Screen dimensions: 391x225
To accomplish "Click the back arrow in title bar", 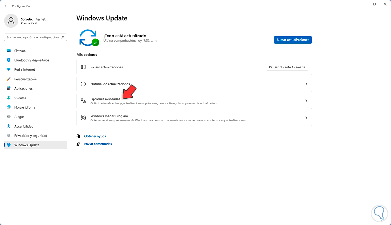I will pos(6,6).
